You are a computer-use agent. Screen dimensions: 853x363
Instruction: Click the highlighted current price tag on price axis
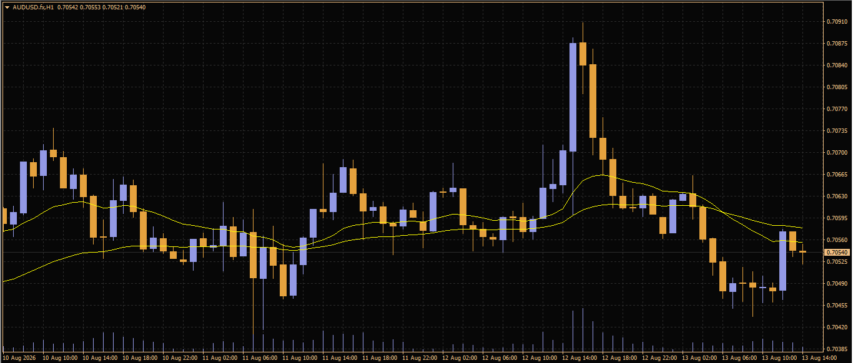[x=837, y=252]
